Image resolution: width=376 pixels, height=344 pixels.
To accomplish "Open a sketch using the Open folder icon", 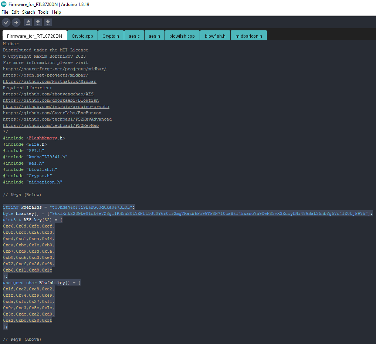I will click(x=38, y=22).
